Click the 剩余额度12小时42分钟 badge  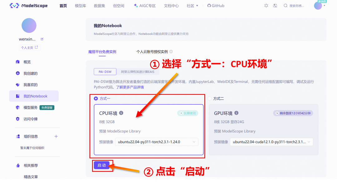pyautogui.click(x=293, y=113)
